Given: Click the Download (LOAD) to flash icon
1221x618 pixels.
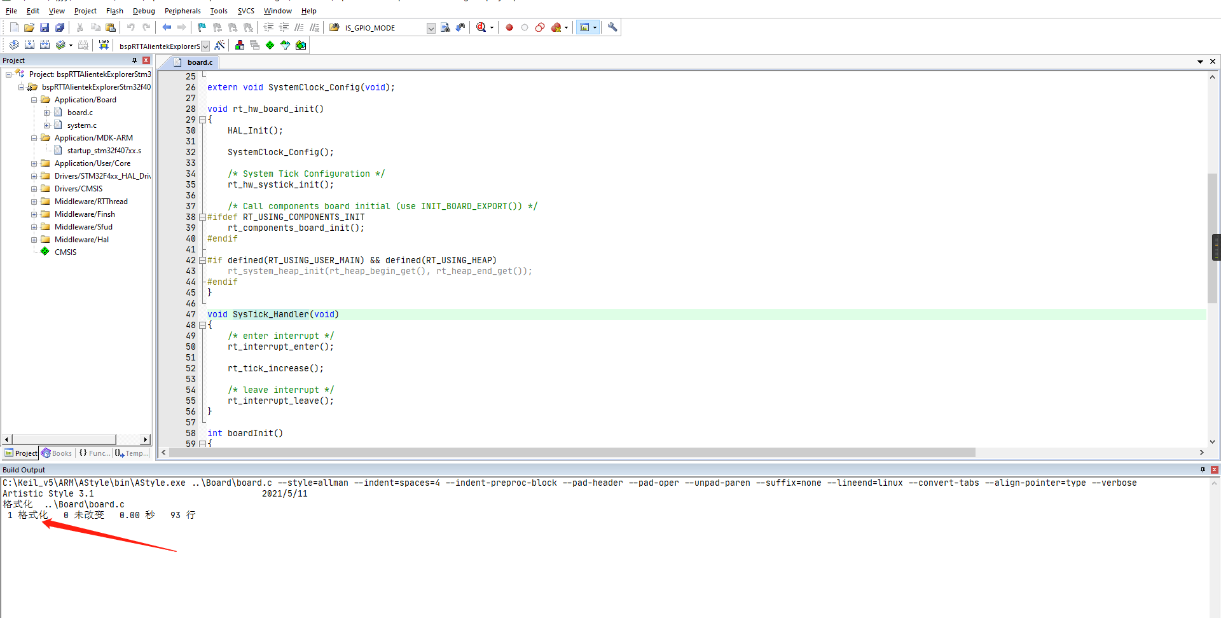Looking at the screenshot, I should [104, 45].
